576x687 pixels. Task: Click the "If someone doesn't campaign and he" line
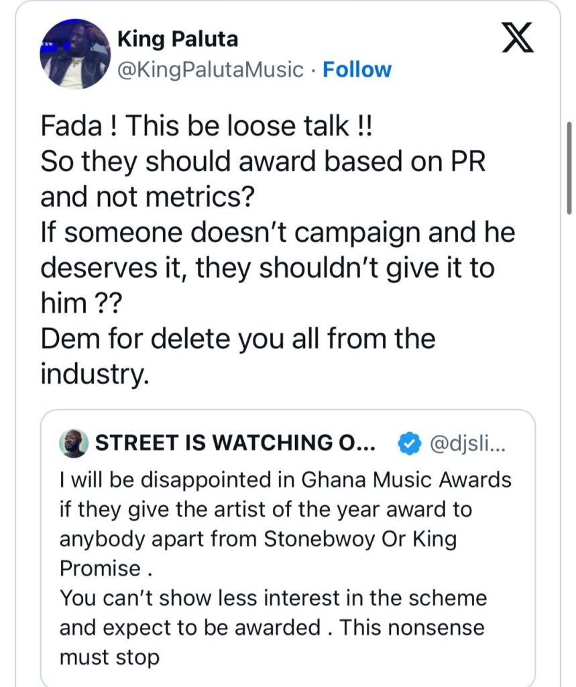point(278,233)
